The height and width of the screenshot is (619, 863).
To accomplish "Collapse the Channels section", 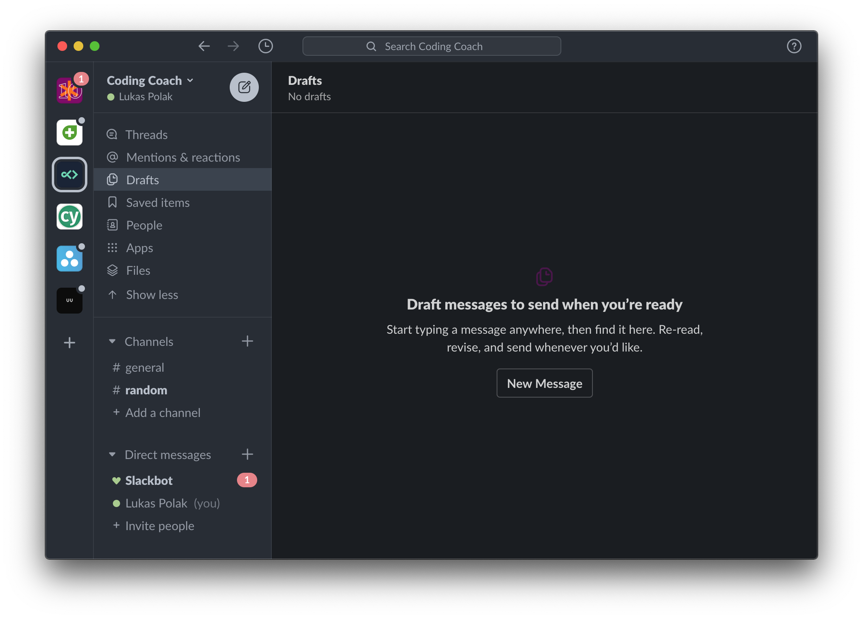I will [112, 341].
